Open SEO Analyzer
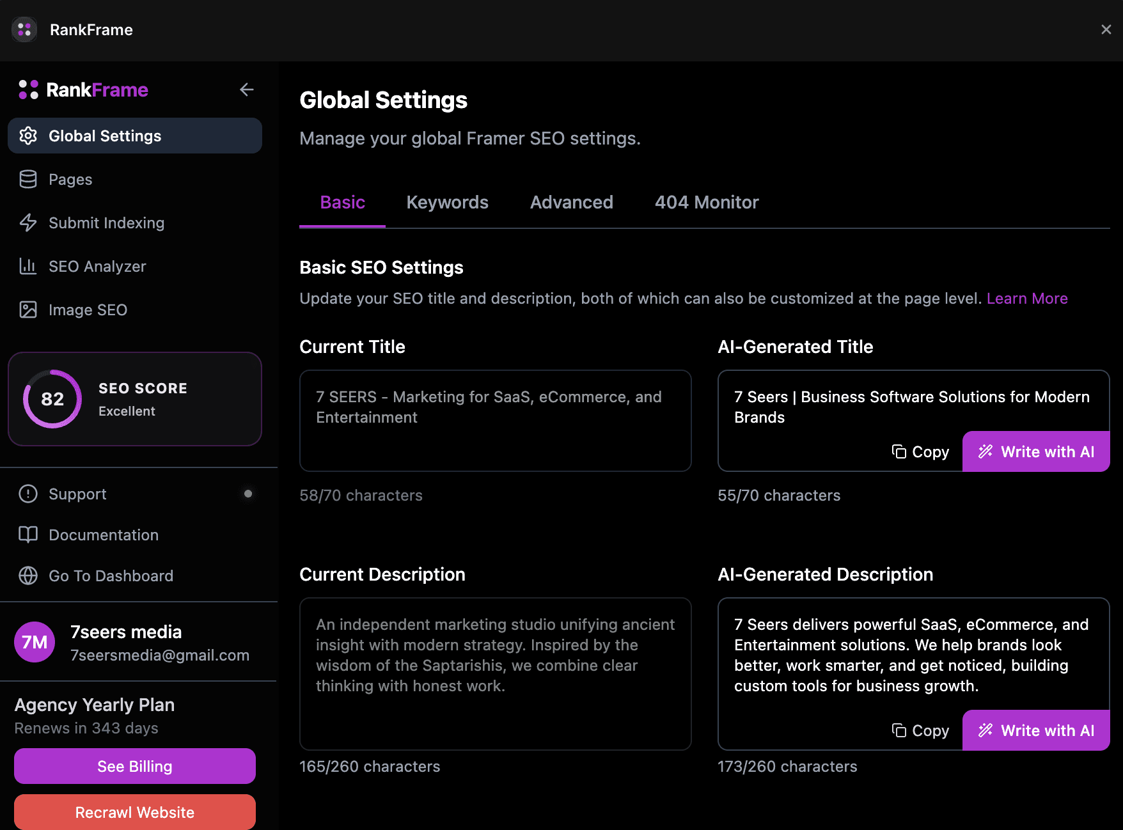Image resolution: width=1123 pixels, height=830 pixels. (135, 266)
